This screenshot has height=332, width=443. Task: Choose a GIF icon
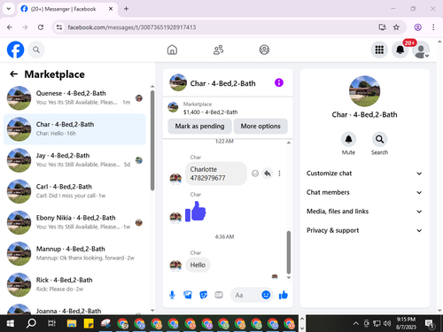[x=219, y=295]
